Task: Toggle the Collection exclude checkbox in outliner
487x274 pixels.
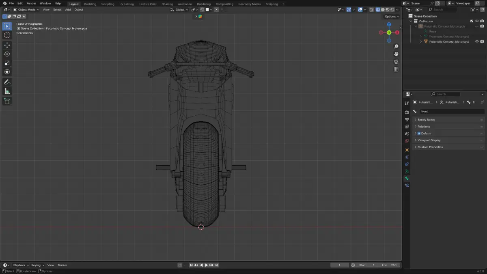Action: tap(472, 21)
